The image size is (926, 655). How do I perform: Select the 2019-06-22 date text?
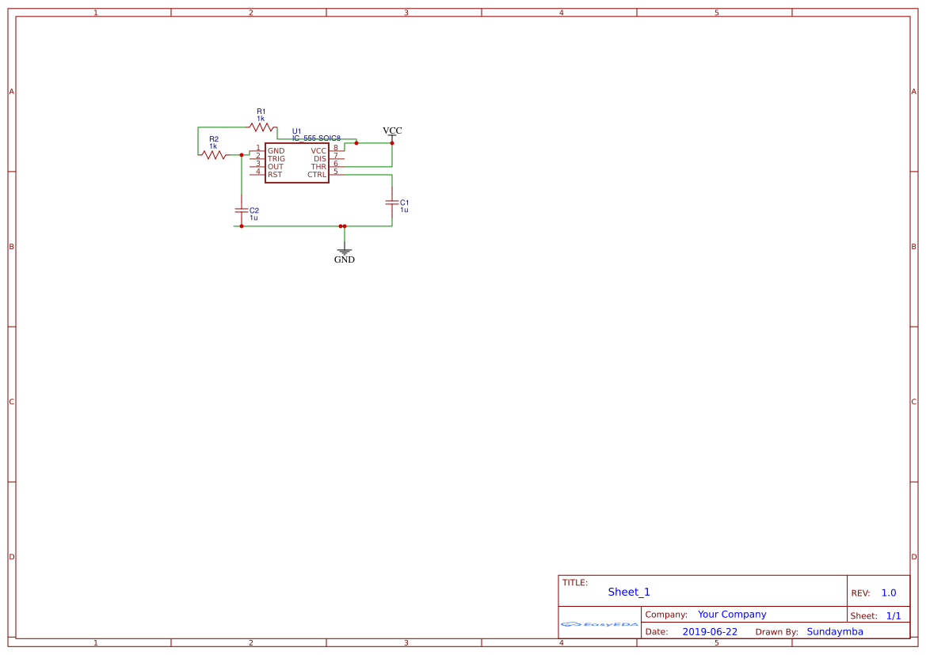pos(710,631)
